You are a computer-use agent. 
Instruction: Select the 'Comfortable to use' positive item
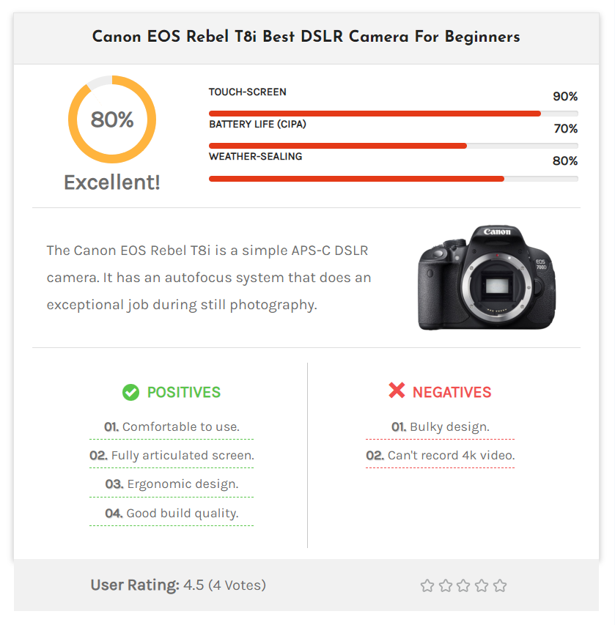point(172,426)
